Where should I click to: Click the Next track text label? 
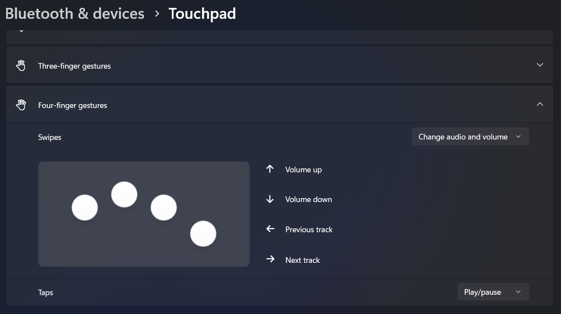(x=302, y=260)
